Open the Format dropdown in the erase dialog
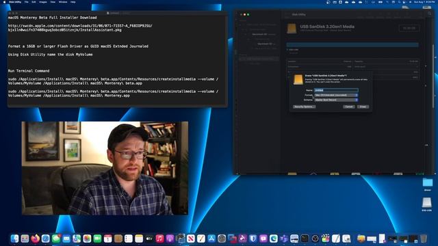Image resolution: width=438 pixels, height=246 pixels. coord(336,95)
